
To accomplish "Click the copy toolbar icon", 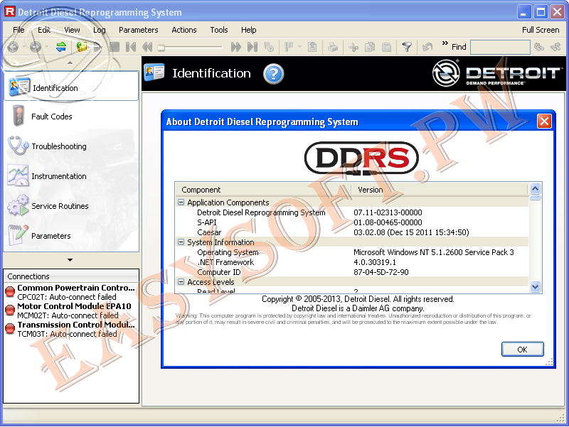I will coord(370,47).
